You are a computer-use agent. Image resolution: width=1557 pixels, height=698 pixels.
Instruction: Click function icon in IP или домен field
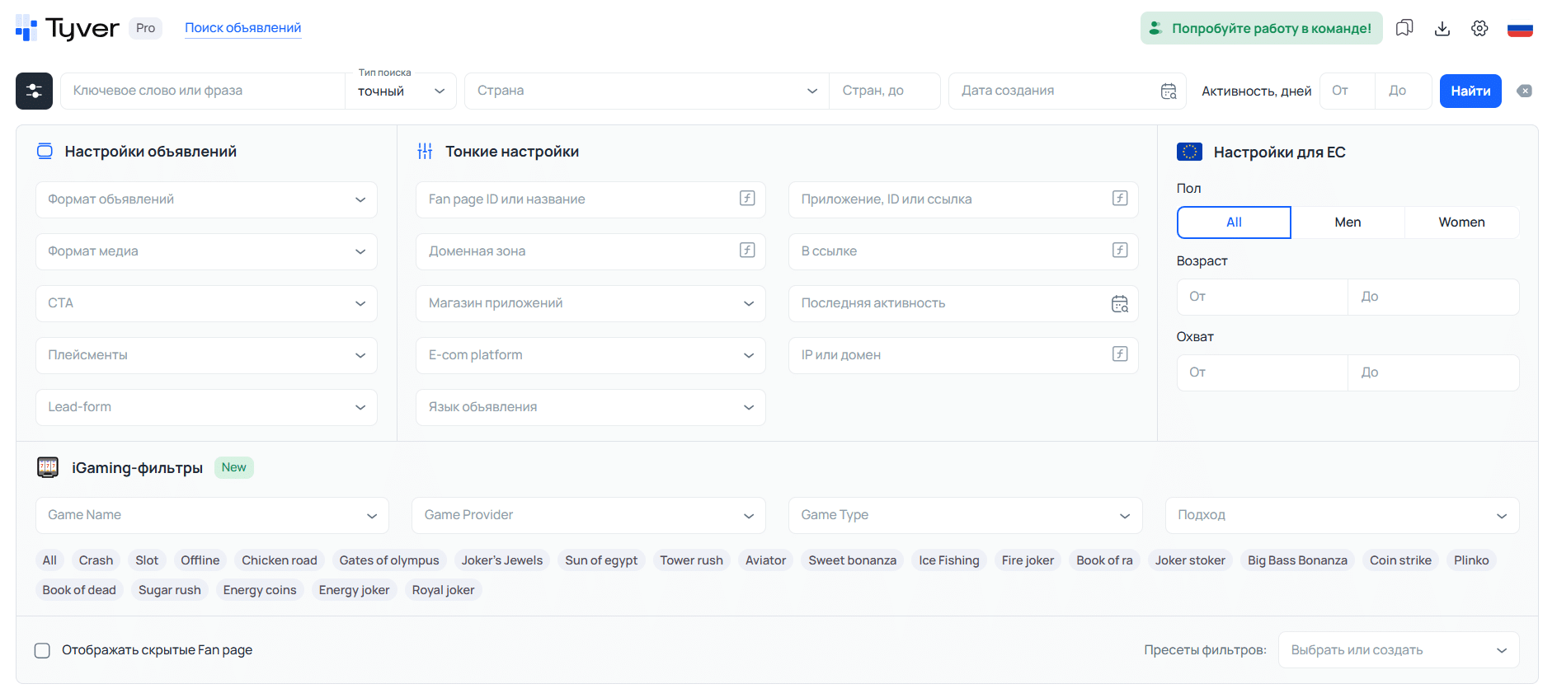click(1120, 354)
